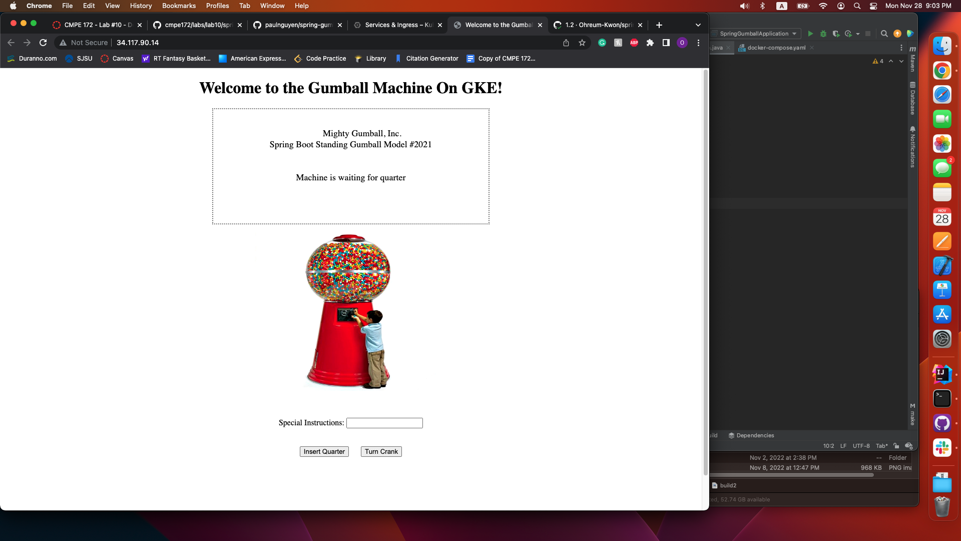Run the SpringGumballApplication with the green play icon
961x541 pixels.
[x=811, y=34]
